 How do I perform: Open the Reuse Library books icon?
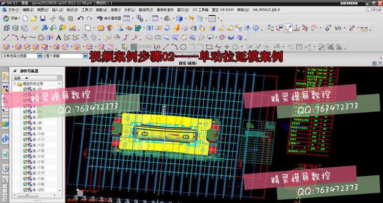click(x=6, y=124)
